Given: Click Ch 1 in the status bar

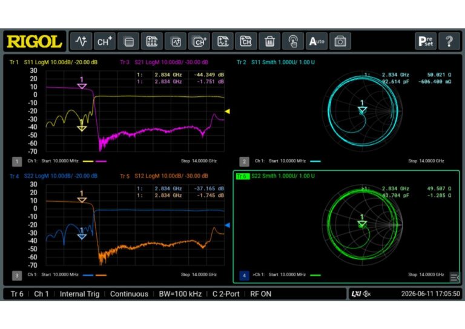Looking at the screenshot, I should click(41, 294).
